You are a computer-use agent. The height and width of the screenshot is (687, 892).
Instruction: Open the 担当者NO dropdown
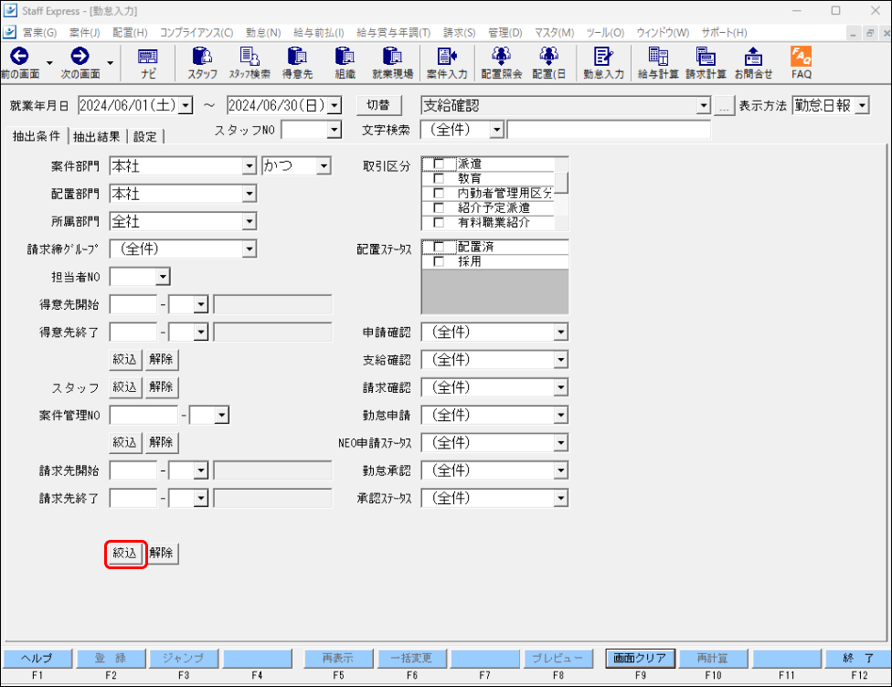163,277
